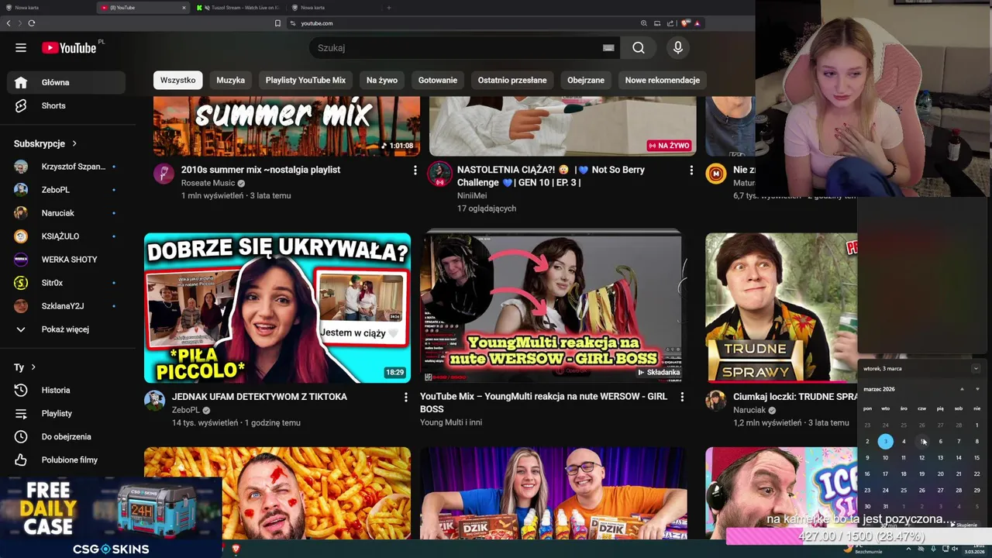The width and height of the screenshot is (992, 558).
Task: Select March 14 in calendar
Action: click(x=959, y=457)
